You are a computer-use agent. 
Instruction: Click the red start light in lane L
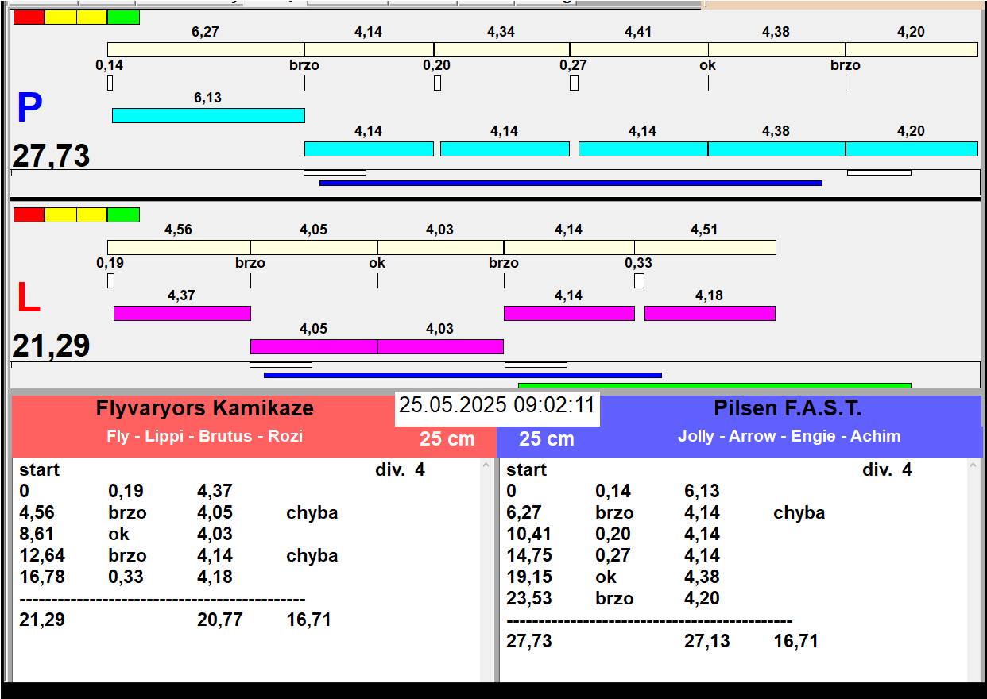29,214
